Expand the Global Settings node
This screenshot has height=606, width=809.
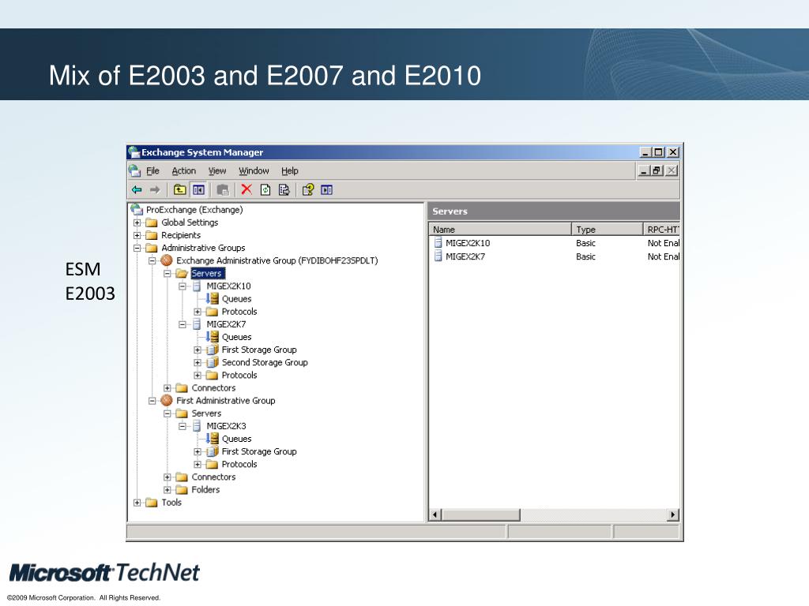[x=137, y=223]
